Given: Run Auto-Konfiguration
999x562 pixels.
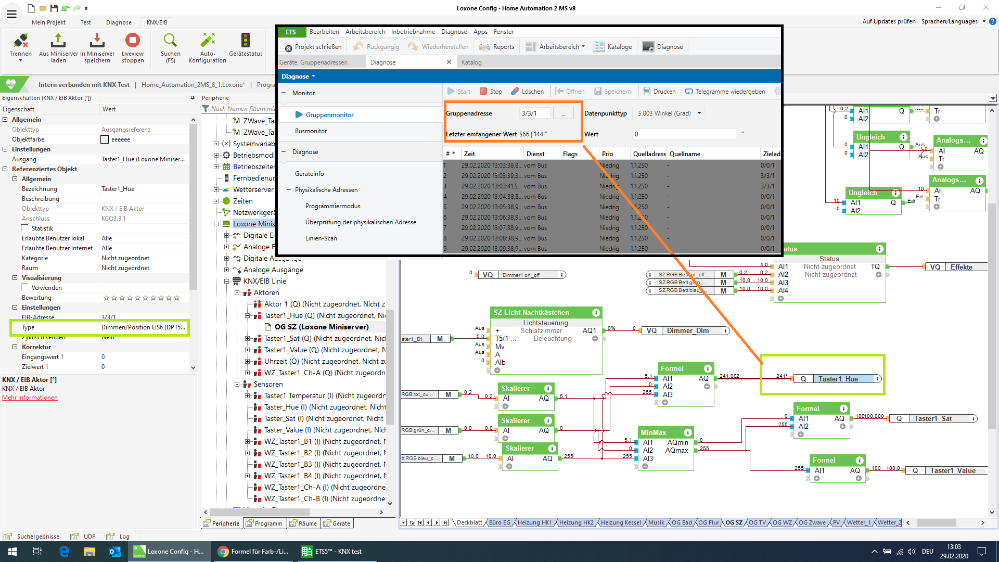Looking at the screenshot, I should 208,41.
